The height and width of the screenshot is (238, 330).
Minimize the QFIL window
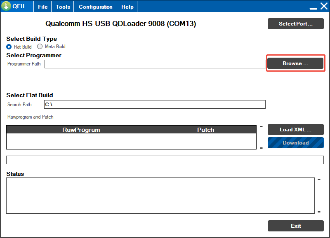coord(313,8)
